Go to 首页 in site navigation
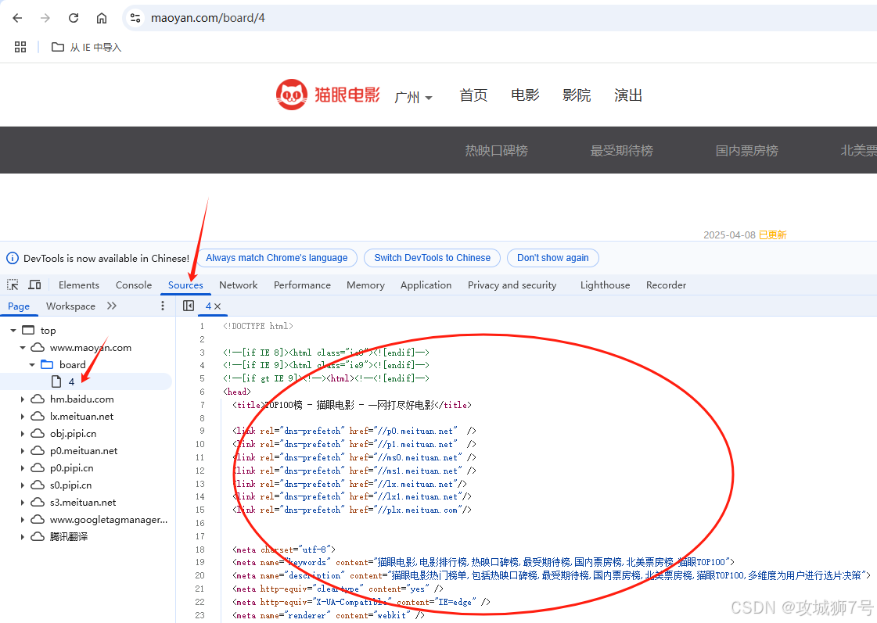 click(x=473, y=95)
